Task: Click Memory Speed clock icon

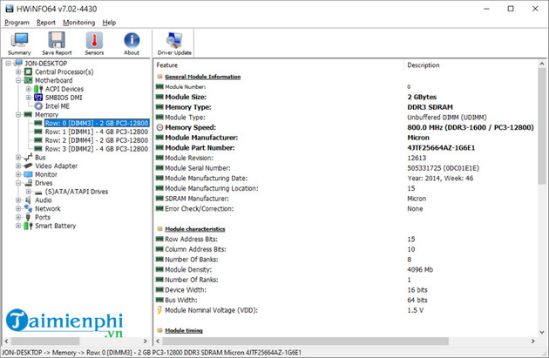Action: (159, 127)
